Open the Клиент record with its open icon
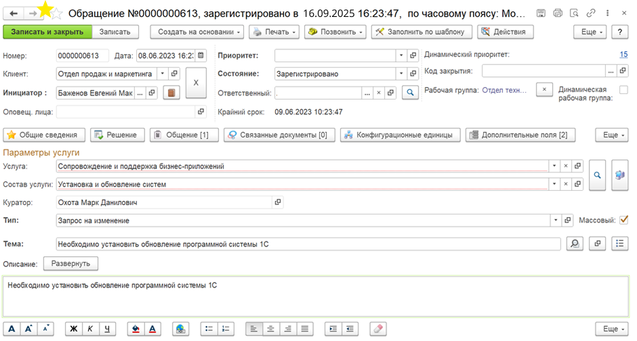637x341 pixels. click(174, 74)
